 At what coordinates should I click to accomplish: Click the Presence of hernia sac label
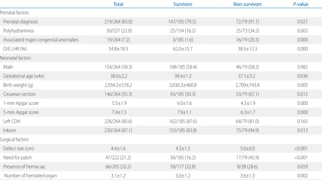(x=24, y=166)
